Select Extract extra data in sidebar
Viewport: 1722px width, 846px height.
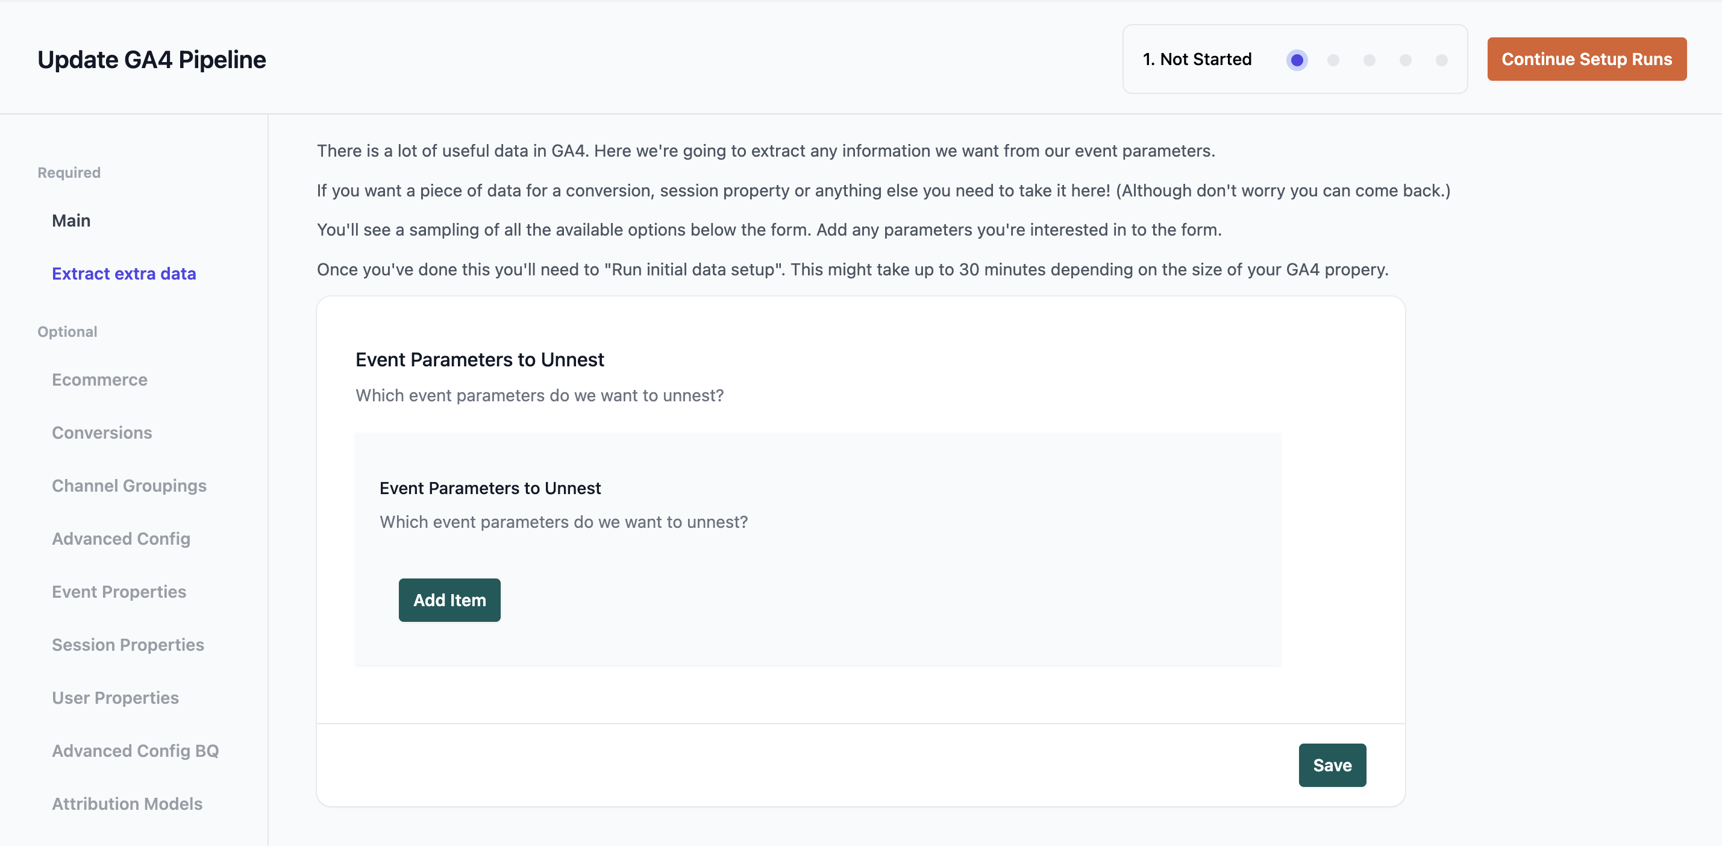click(x=124, y=274)
